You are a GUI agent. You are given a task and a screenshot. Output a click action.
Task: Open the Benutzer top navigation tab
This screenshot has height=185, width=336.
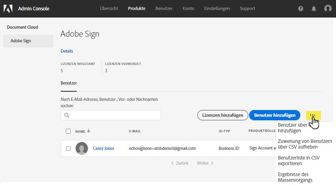coord(164,9)
